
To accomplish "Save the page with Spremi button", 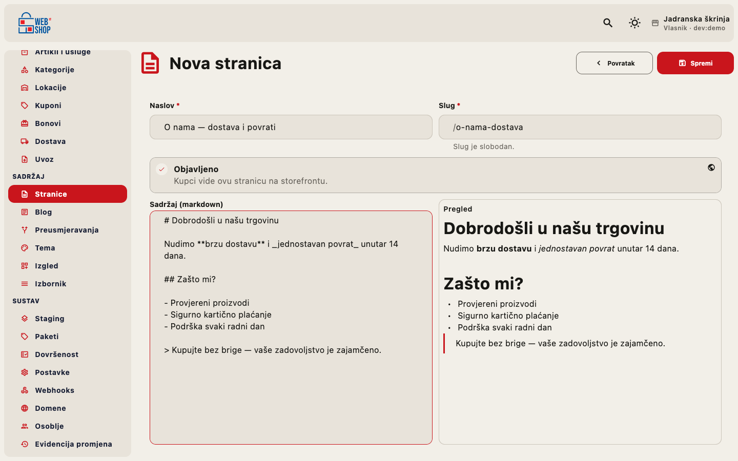I will [695, 63].
